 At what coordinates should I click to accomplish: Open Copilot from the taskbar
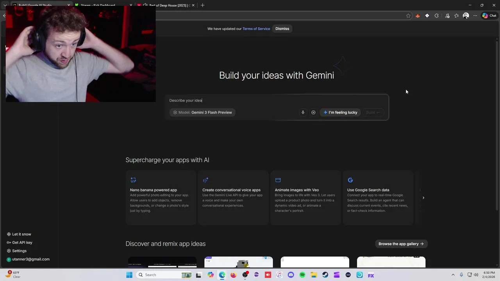(211, 275)
